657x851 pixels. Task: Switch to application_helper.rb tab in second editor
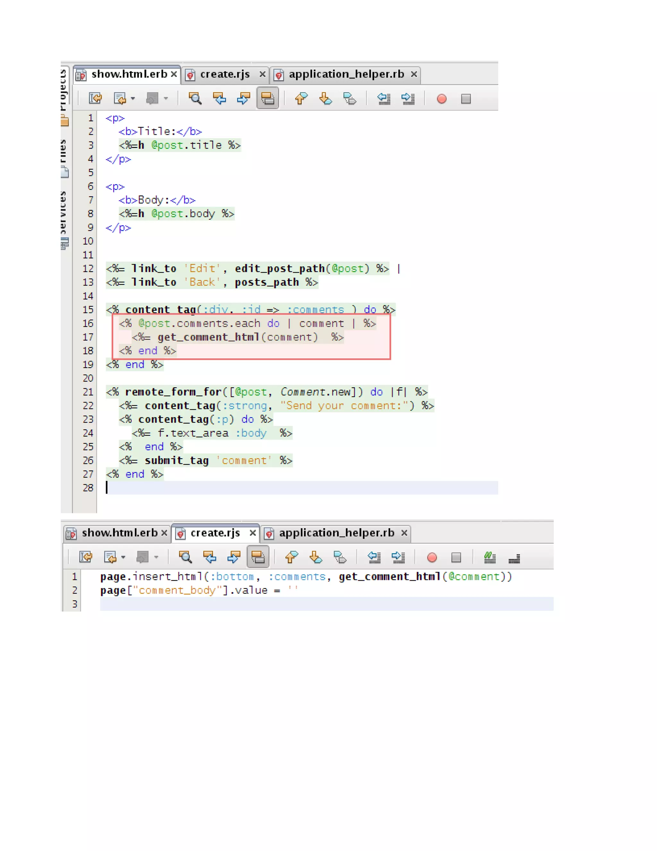(336, 533)
